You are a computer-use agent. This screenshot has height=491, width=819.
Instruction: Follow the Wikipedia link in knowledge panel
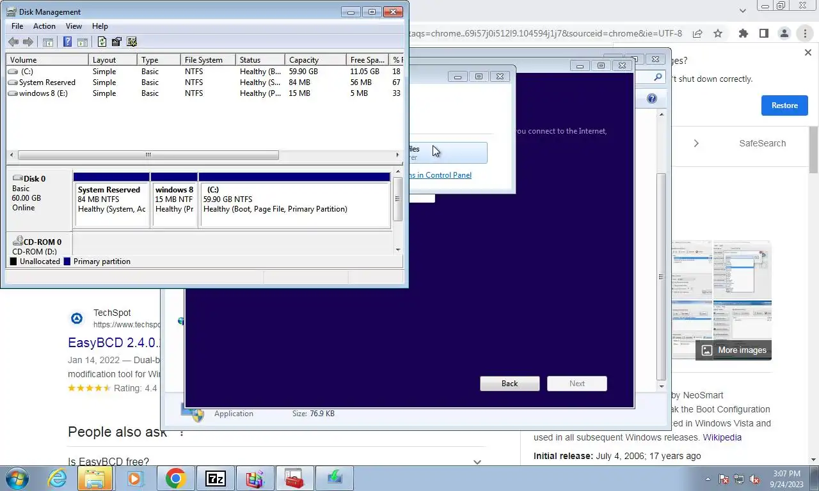coord(722,437)
